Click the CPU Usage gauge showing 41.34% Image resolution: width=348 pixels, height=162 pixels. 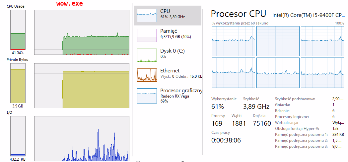point(18,32)
